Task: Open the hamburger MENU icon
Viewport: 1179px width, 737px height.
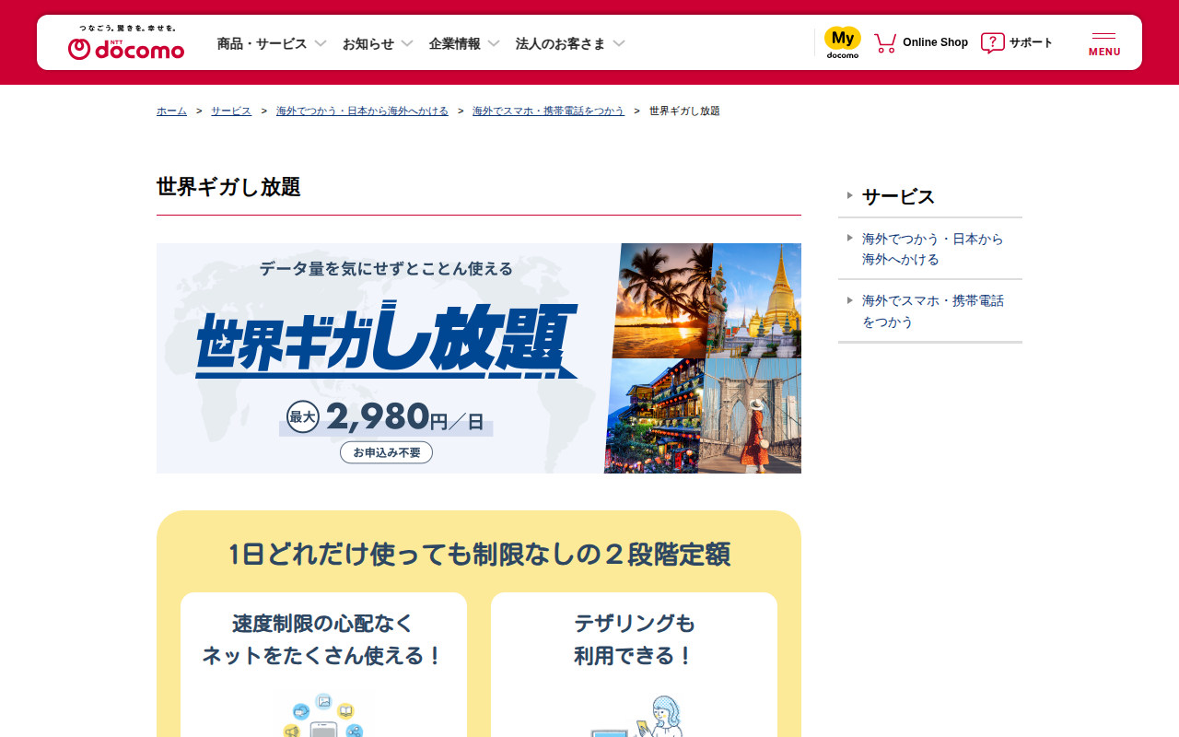Action: click(x=1104, y=43)
